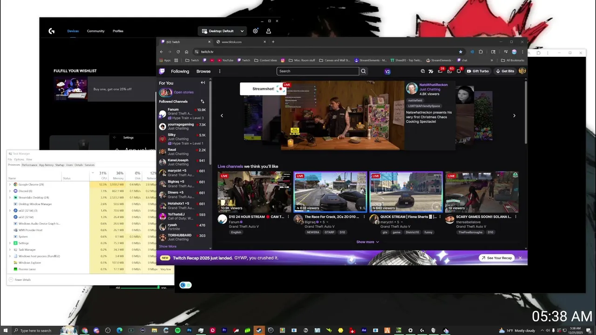Expand Windows host process (Rundll32) row
This screenshot has height=335, width=596.
(10, 256)
